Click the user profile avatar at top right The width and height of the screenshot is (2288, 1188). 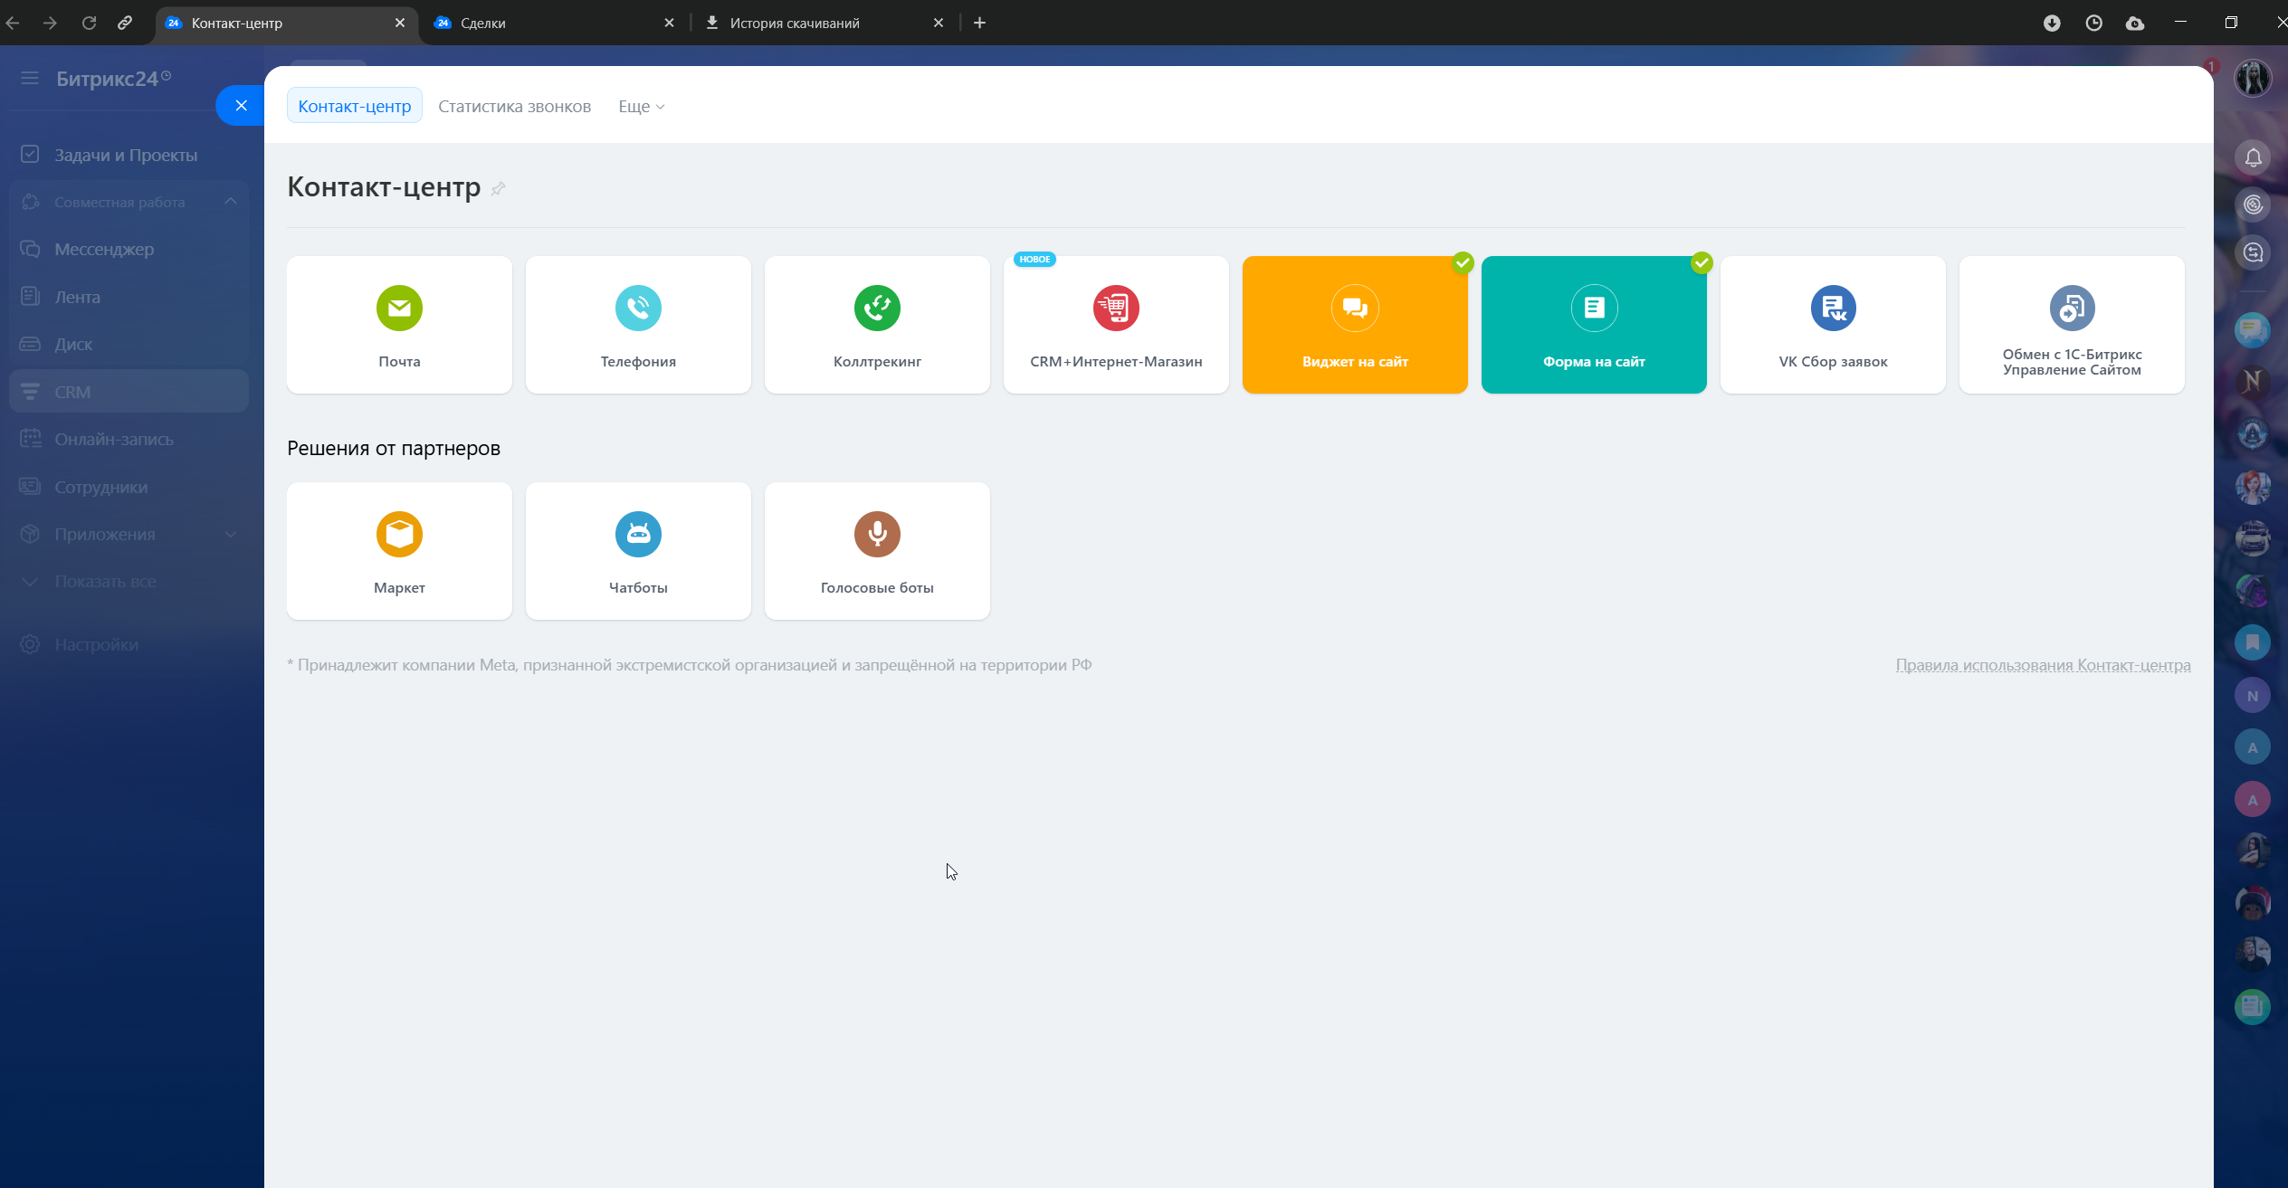[x=2253, y=79]
